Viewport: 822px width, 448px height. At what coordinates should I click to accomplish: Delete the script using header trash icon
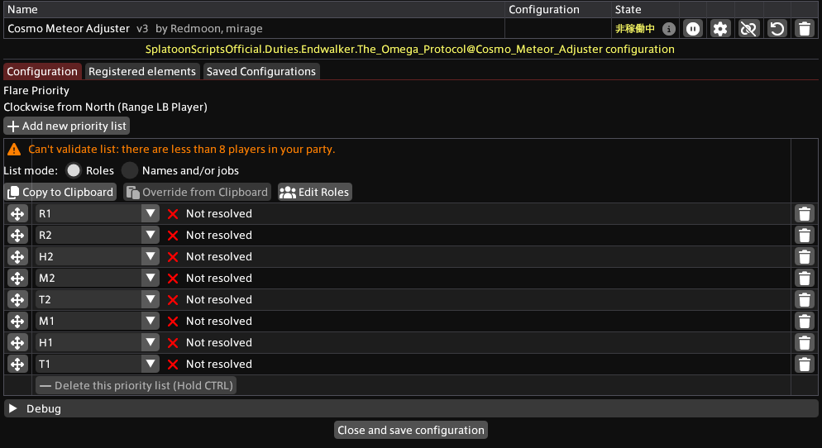click(x=804, y=28)
